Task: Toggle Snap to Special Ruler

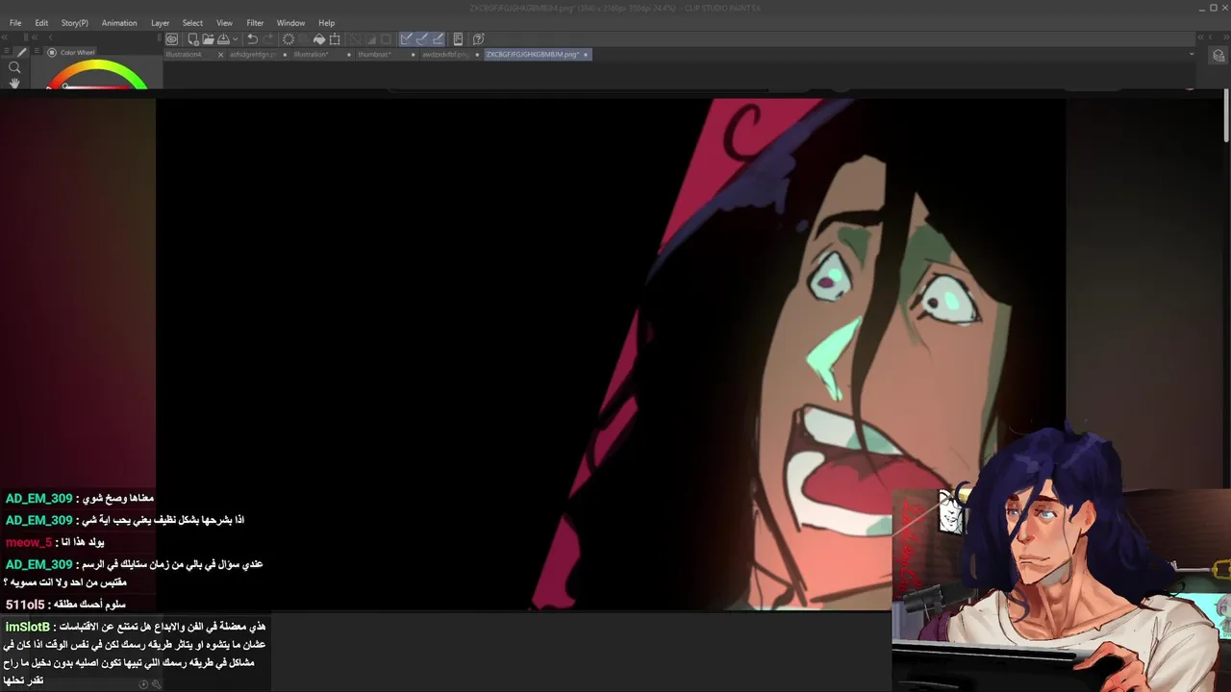Action: [423, 39]
